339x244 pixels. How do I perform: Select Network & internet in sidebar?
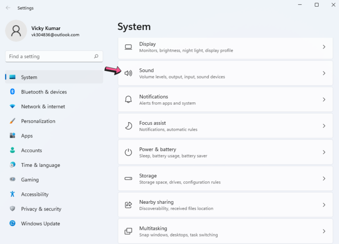43,106
